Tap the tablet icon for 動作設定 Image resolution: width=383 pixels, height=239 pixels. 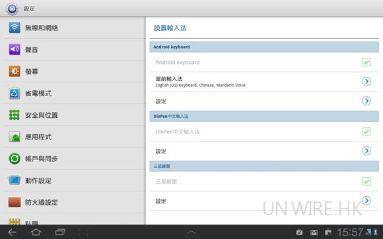click(15, 180)
